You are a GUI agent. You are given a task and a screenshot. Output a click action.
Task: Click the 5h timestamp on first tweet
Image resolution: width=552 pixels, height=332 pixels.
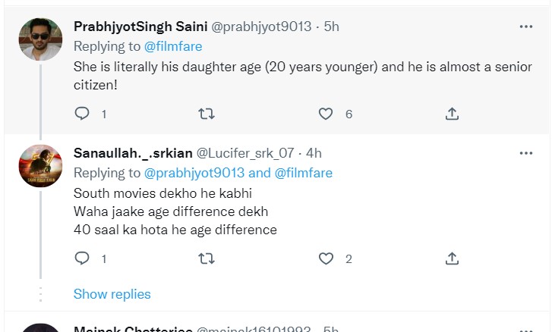(331, 27)
